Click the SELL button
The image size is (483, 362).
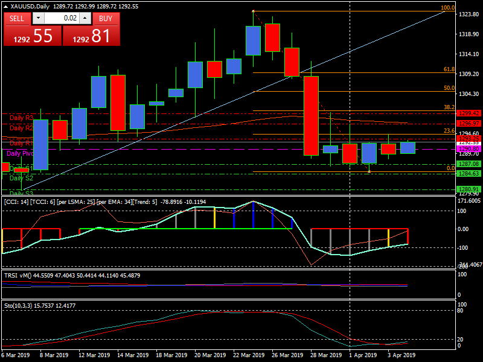(x=17, y=18)
